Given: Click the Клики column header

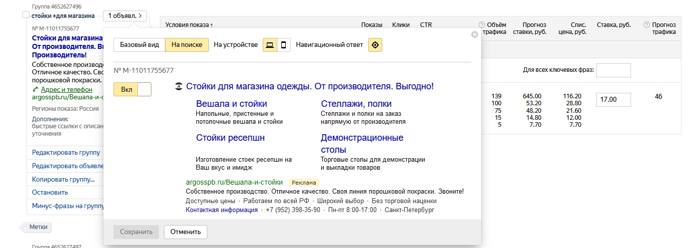Looking at the screenshot, I should 401,25.
